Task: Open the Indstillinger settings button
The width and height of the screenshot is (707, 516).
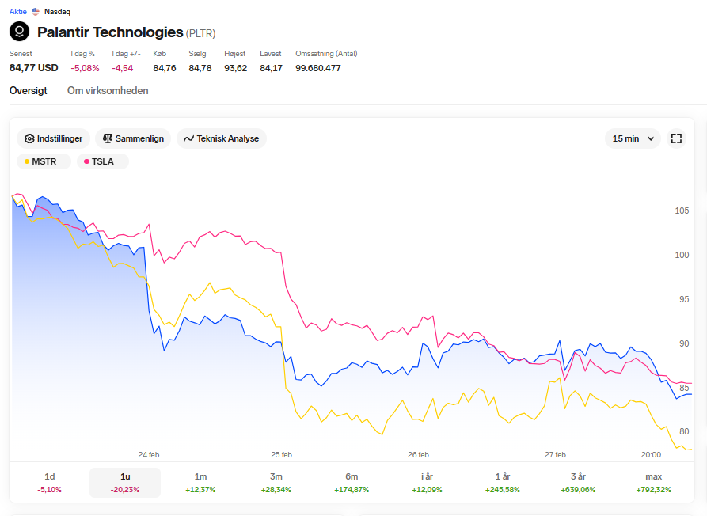Action: (x=53, y=138)
